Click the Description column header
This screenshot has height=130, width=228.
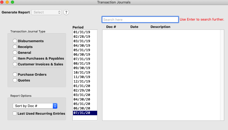(x=160, y=27)
